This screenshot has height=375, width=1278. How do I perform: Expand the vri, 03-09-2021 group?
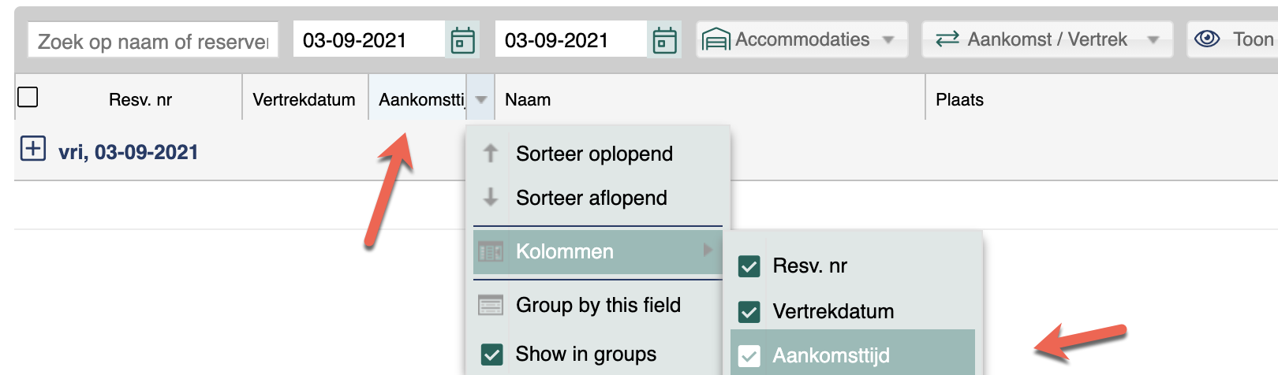pos(32,149)
